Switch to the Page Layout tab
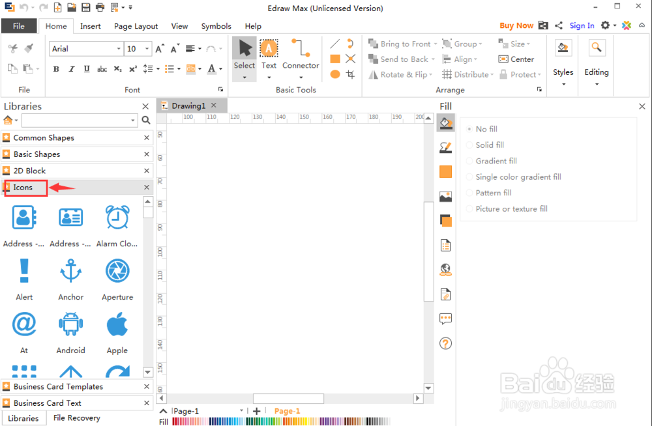This screenshot has height=426, width=652. coord(136,26)
